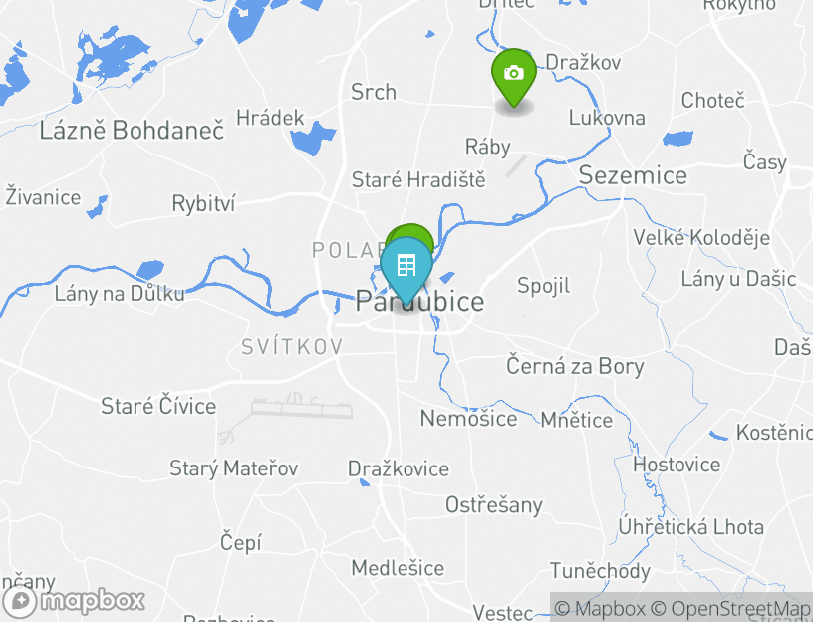Viewport: 813px width, 622px height.
Task: Open the Mapbox attribution link
Action: (x=600, y=608)
